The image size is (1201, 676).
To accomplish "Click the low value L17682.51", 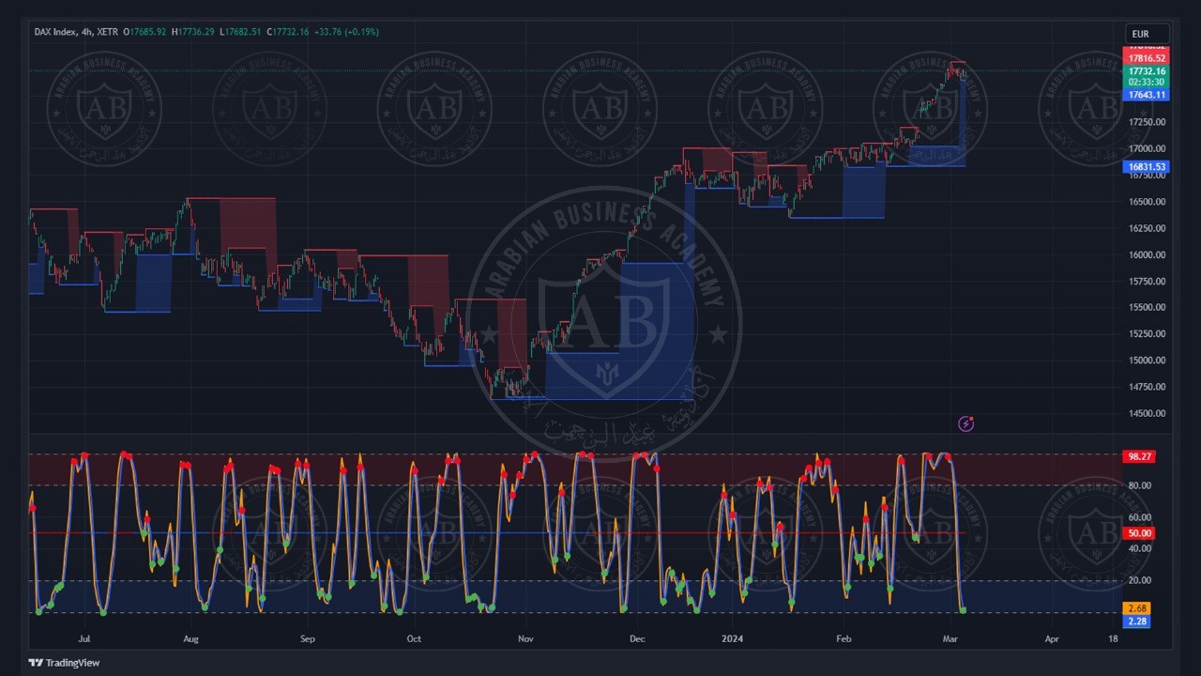I will tap(241, 32).
